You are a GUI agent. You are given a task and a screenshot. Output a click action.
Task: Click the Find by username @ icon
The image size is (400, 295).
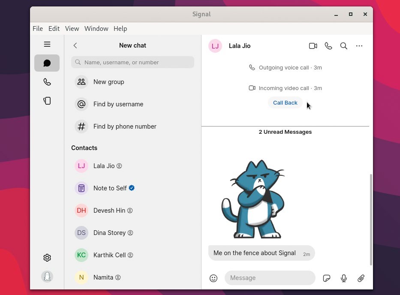(x=81, y=104)
